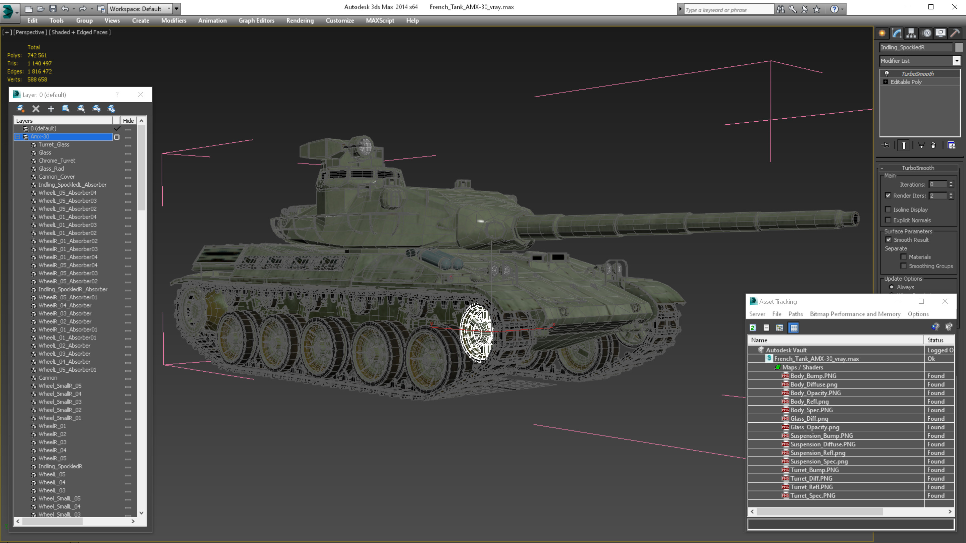966x543 pixels.
Task: Click the Hide/Unhide All Layers icon
Action: click(96, 109)
